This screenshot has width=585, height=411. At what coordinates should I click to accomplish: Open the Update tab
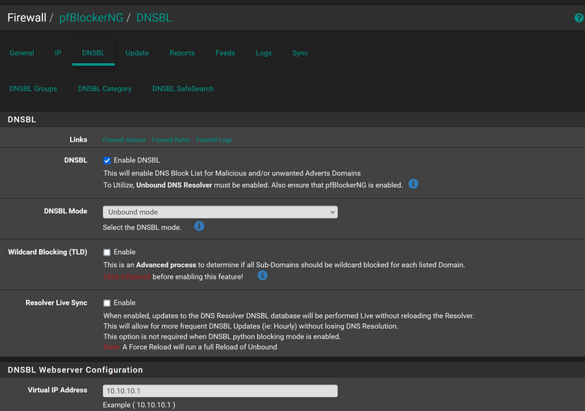(137, 53)
